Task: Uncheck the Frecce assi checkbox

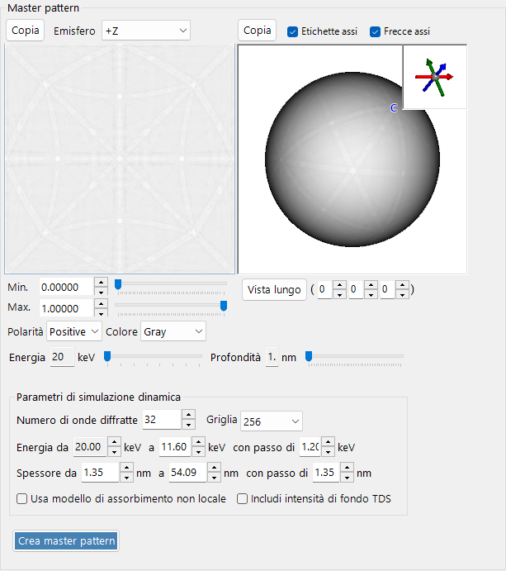Action: [x=375, y=31]
